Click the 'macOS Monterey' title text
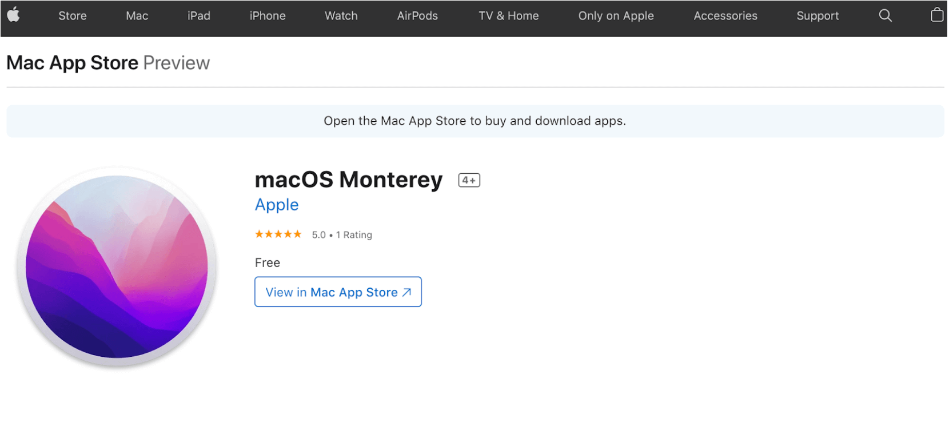949x430 pixels. tap(349, 180)
